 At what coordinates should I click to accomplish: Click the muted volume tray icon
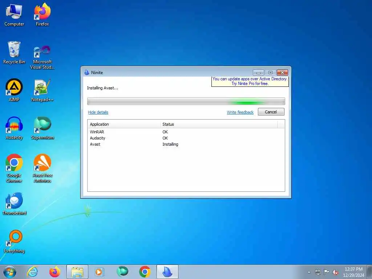point(335,272)
